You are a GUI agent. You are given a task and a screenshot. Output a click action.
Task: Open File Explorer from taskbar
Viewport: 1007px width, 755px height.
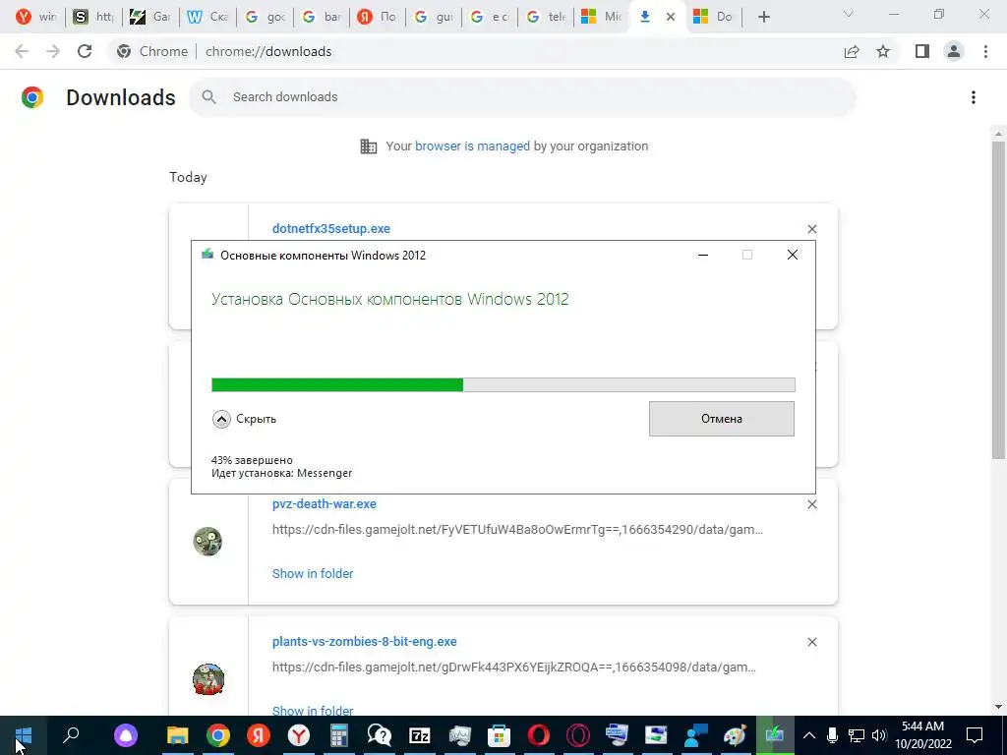(x=177, y=735)
